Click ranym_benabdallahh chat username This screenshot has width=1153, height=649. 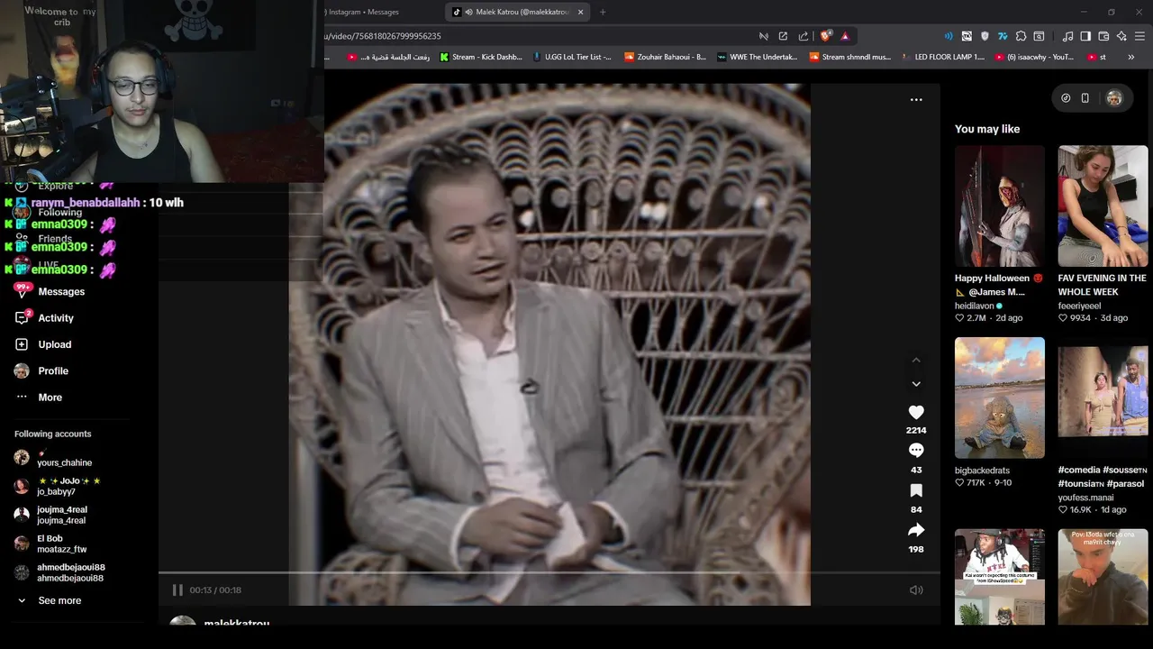click(x=86, y=203)
